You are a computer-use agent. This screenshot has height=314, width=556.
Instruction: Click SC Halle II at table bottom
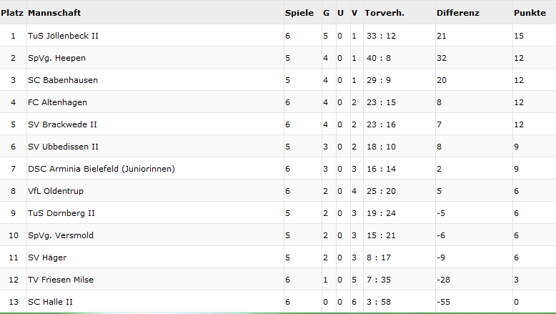pyautogui.click(x=50, y=302)
